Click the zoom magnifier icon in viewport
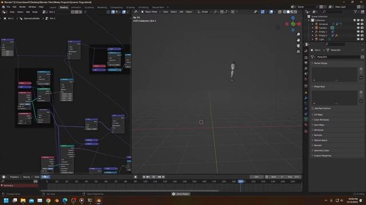366x205 pixels. pyautogui.click(x=299, y=34)
